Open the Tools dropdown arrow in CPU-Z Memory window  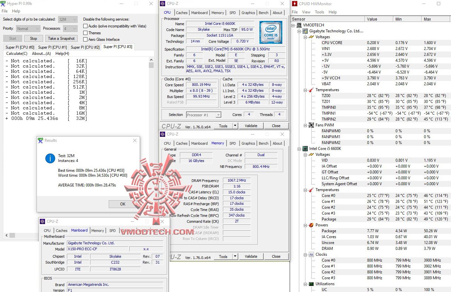[x=235, y=256]
